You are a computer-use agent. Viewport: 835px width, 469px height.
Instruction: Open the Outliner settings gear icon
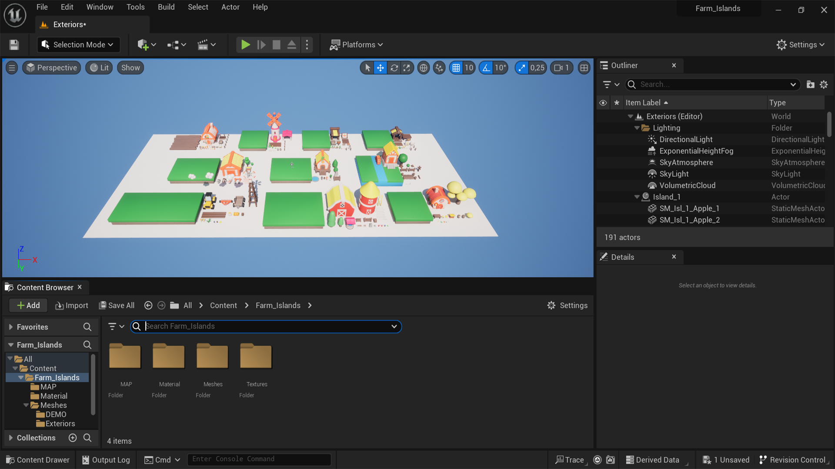tap(824, 84)
